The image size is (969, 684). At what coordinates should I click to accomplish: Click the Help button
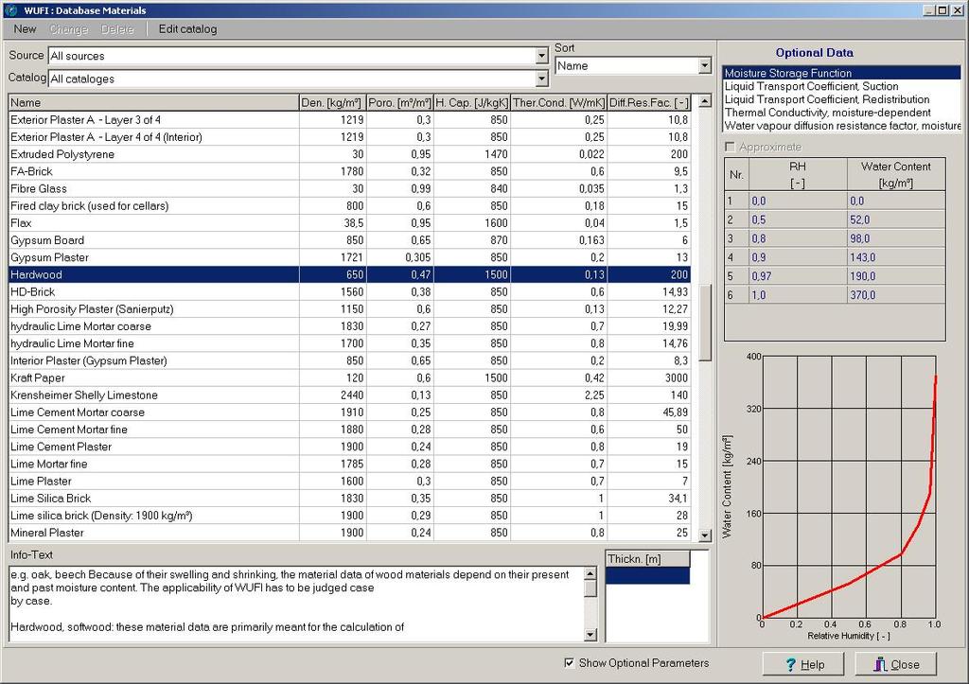click(804, 664)
